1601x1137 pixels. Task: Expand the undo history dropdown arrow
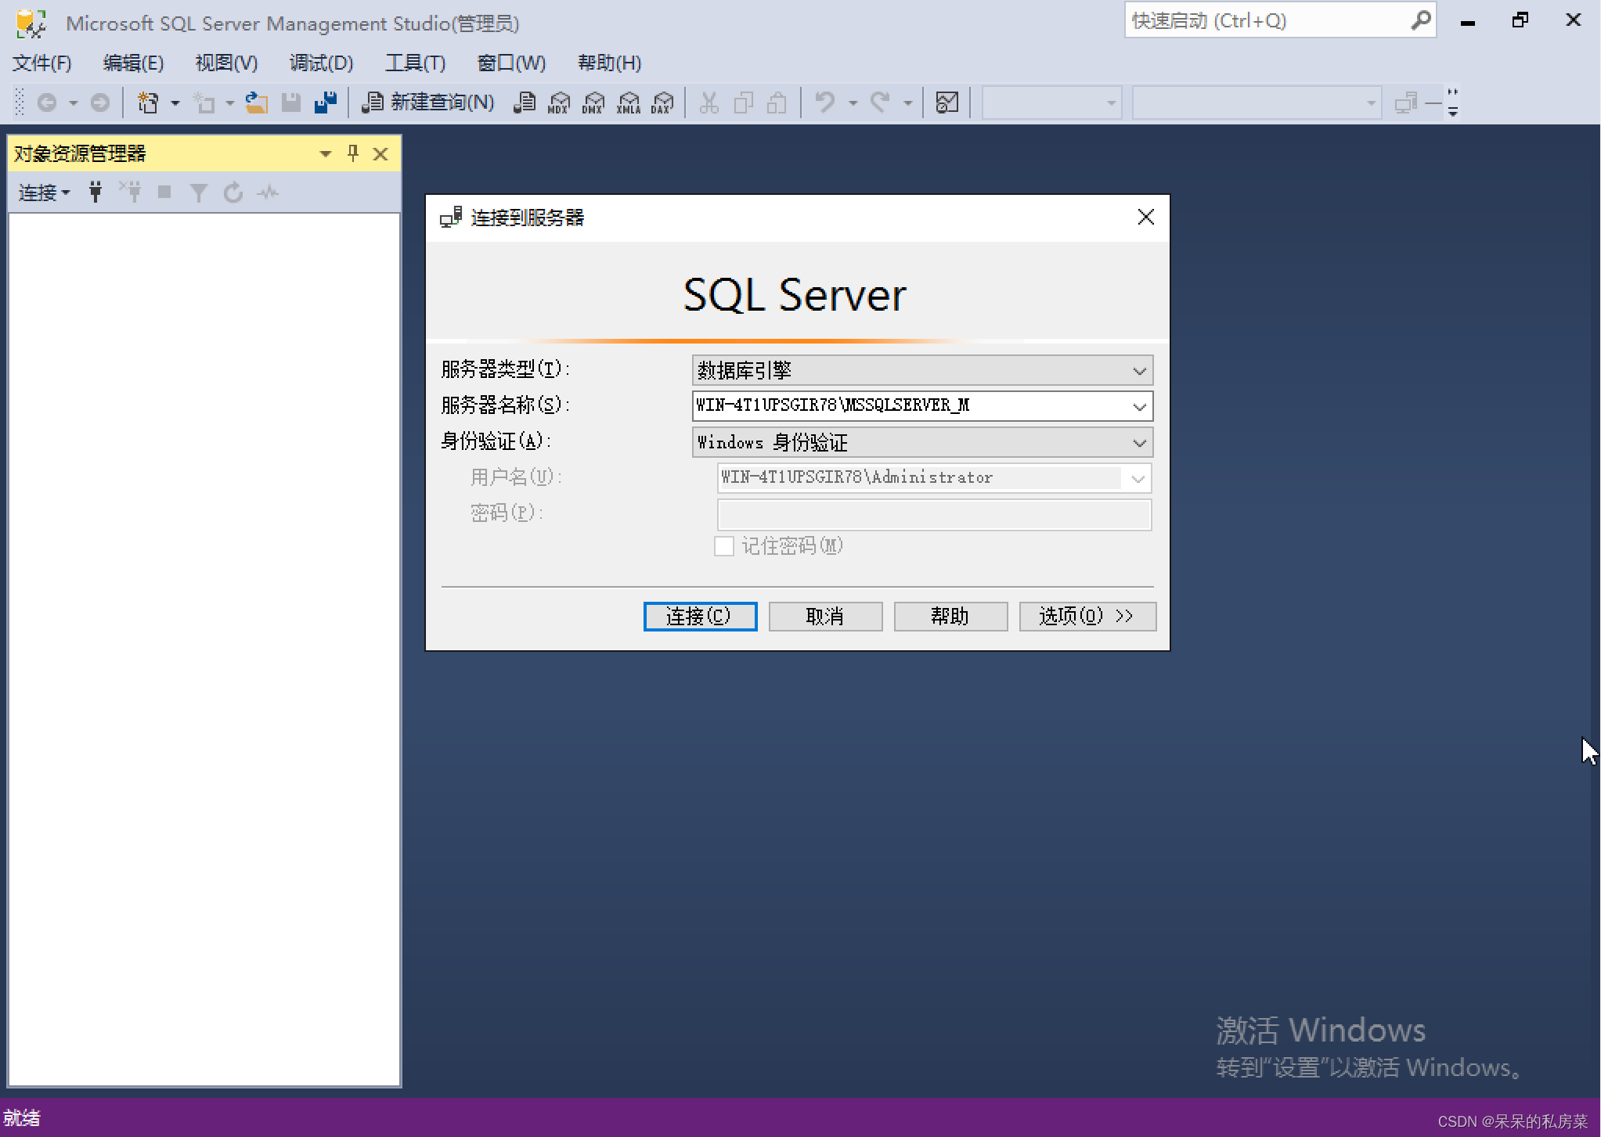click(x=853, y=103)
